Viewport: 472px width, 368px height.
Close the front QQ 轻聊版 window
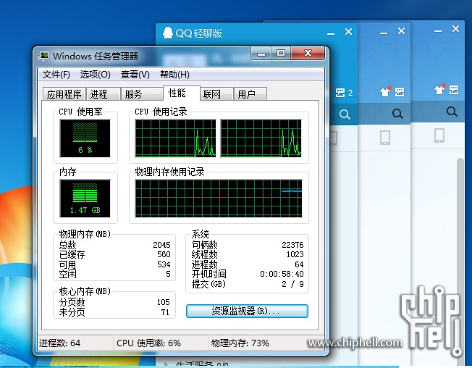pyautogui.click(x=349, y=32)
